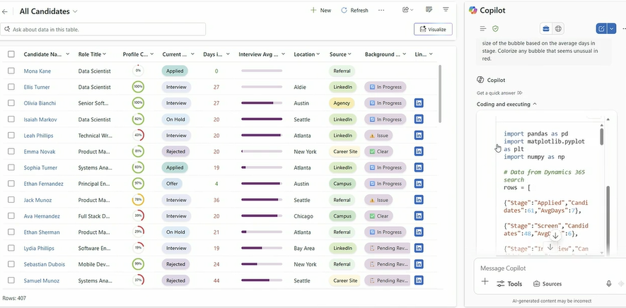This screenshot has height=308, width=626.
Task: Open the Location column header dropdown
Action: point(318,54)
